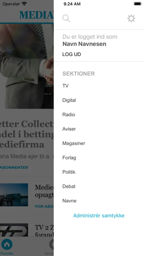
Task: Tap the building photo article thumbnail
Action: (x=14, y=195)
